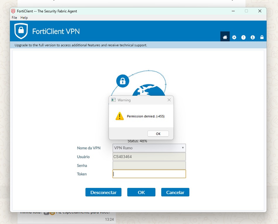Close the Warning dialog with X

pos(169,100)
